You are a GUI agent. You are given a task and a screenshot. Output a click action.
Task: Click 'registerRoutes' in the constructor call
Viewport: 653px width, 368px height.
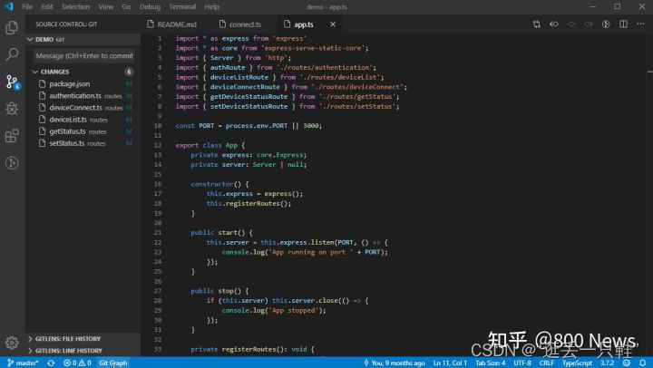pyautogui.click(x=253, y=204)
